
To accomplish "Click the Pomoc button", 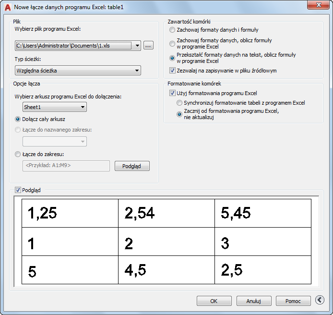I will [x=293, y=301].
